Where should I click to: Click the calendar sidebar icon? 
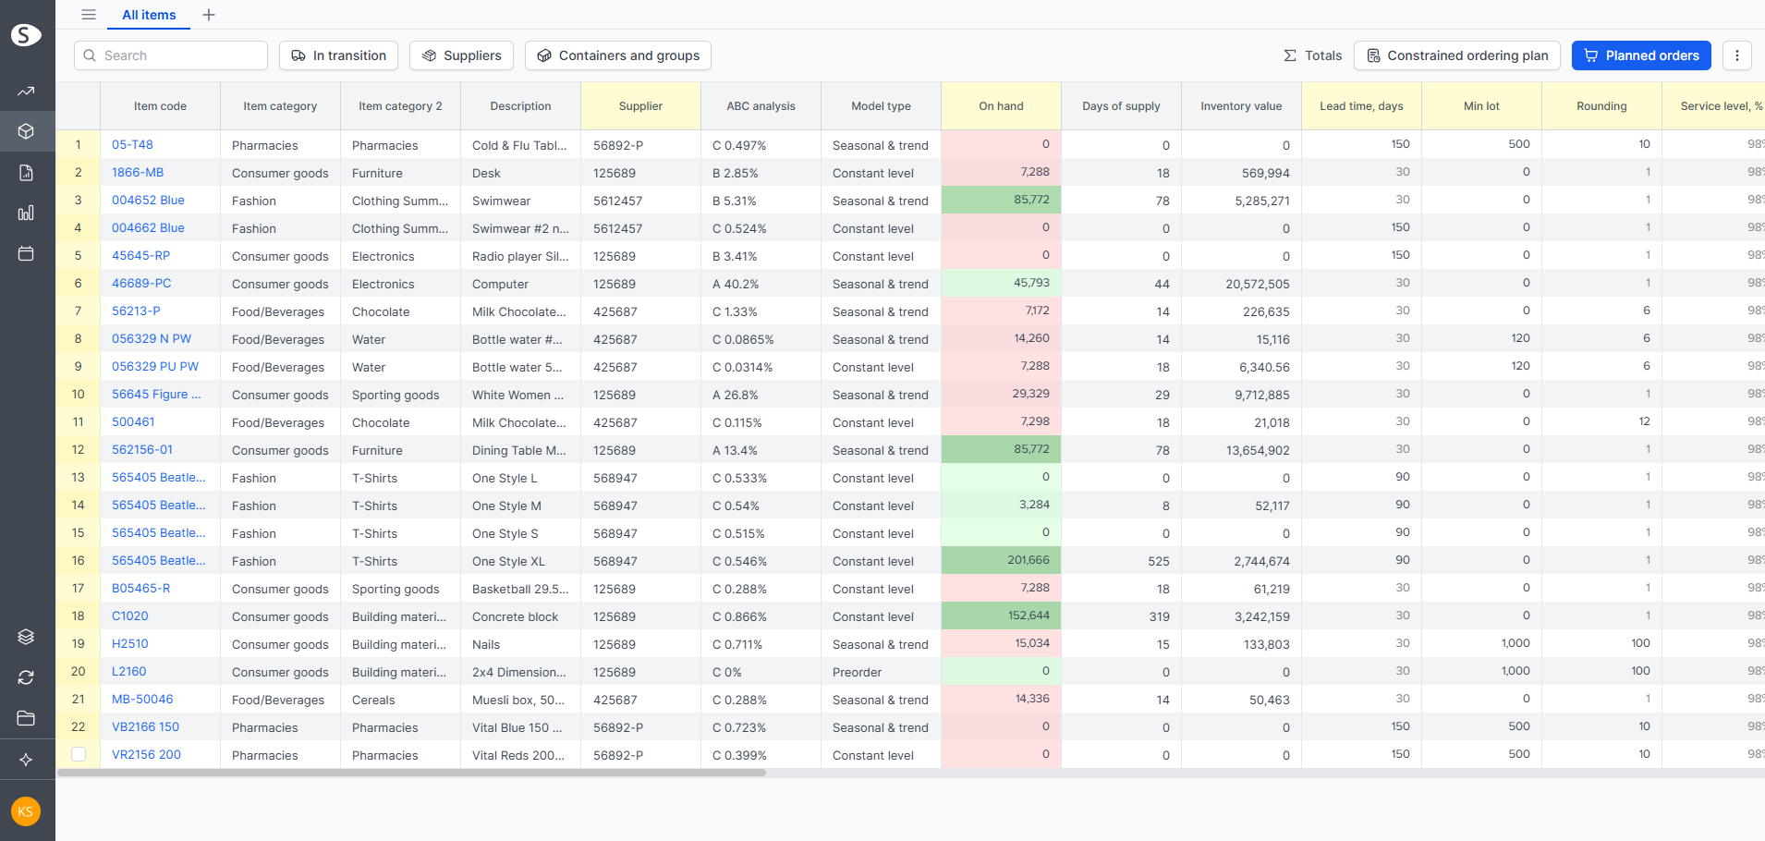click(26, 254)
